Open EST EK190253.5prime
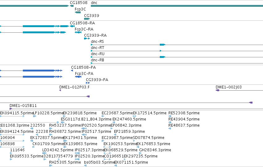The image size is (263, 167). coord(121,144)
